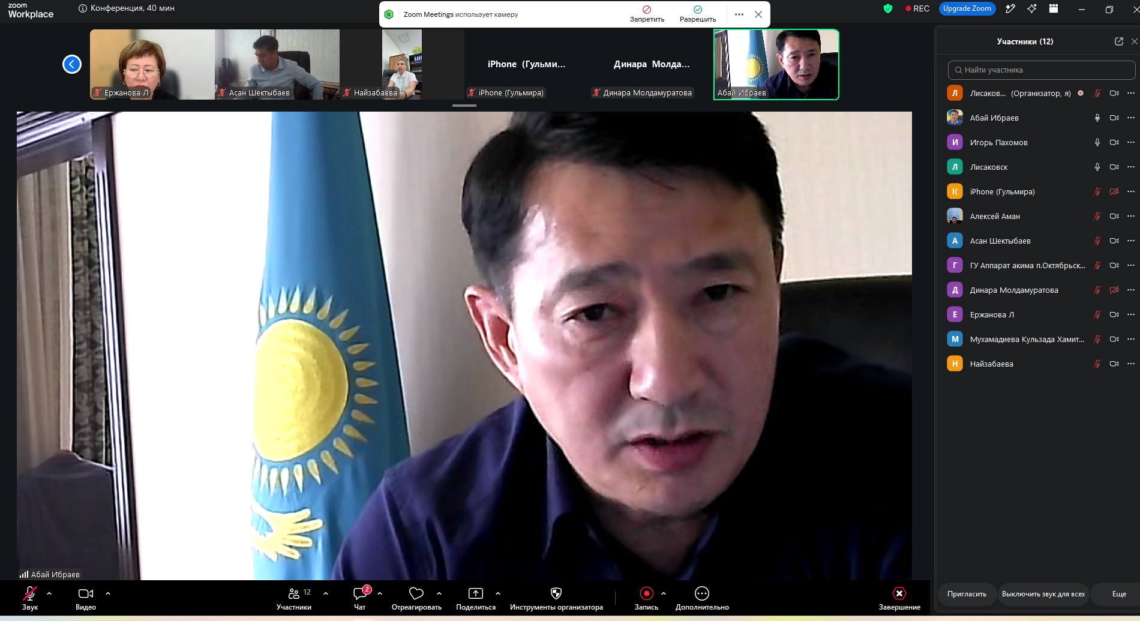Open more options for Найзабаева in list
1140x621 pixels.
tap(1131, 364)
